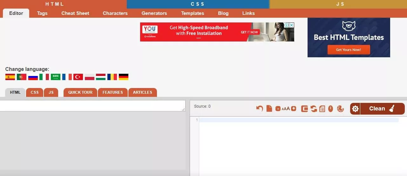407x176 pixels.
Task: Select the Polish flag
Action: 90,77
